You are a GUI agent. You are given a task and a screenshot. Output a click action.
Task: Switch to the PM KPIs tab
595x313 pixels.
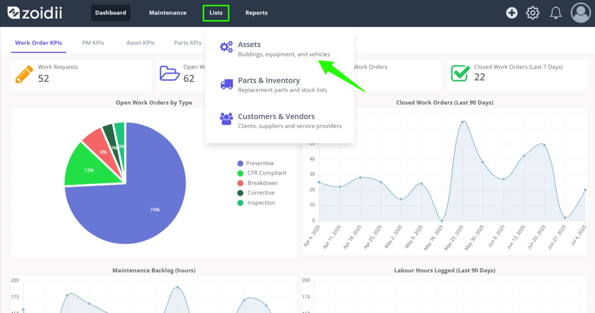93,43
